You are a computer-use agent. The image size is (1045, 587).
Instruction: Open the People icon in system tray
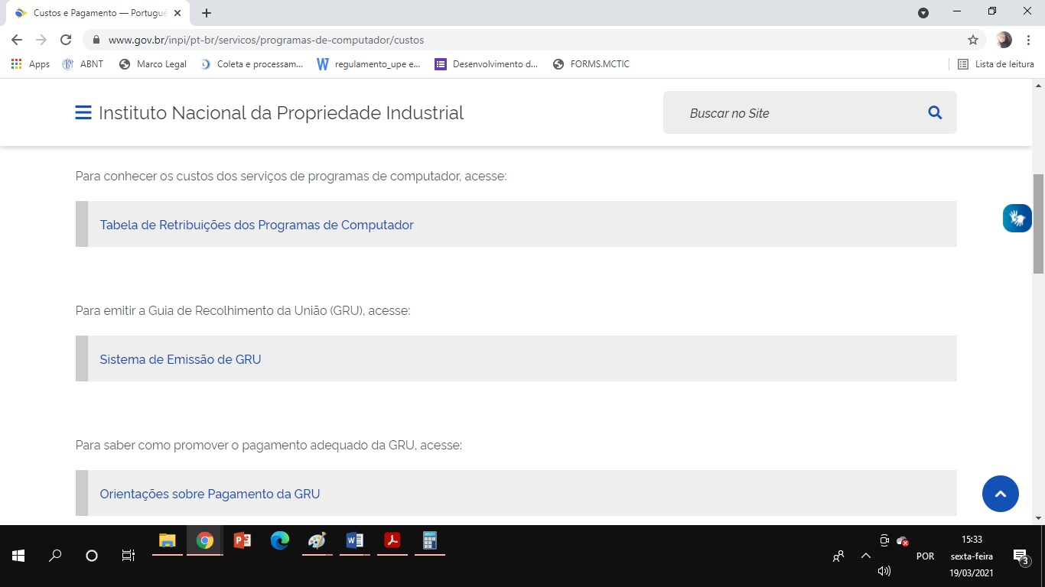pos(838,556)
